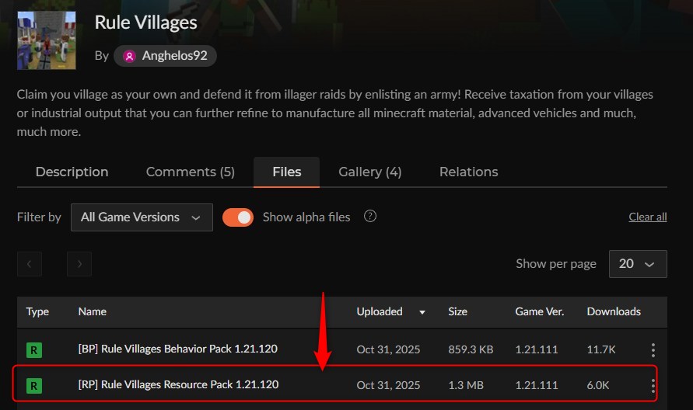
Task: Click the Anghelos92 author avatar icon
Action: point(129,56)
